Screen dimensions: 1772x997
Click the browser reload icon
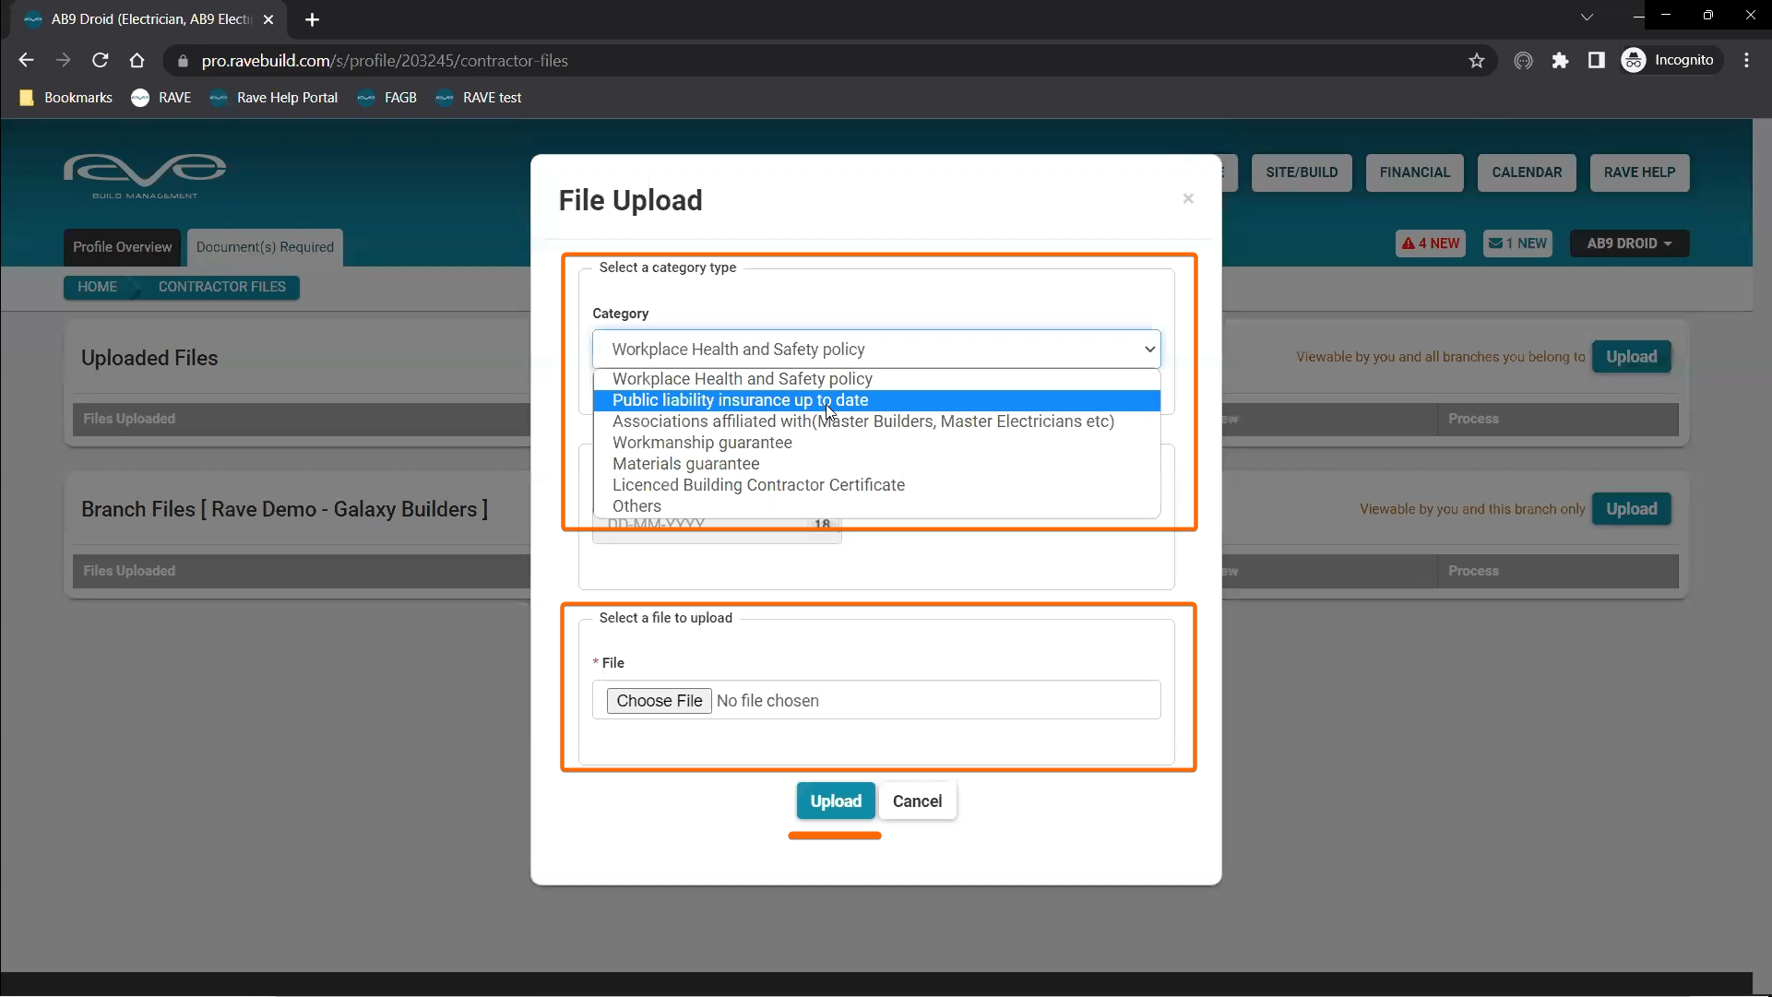coord(101,61)
